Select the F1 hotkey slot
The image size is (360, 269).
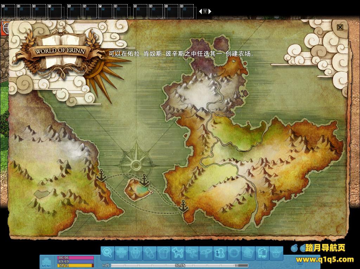[8, 11]
